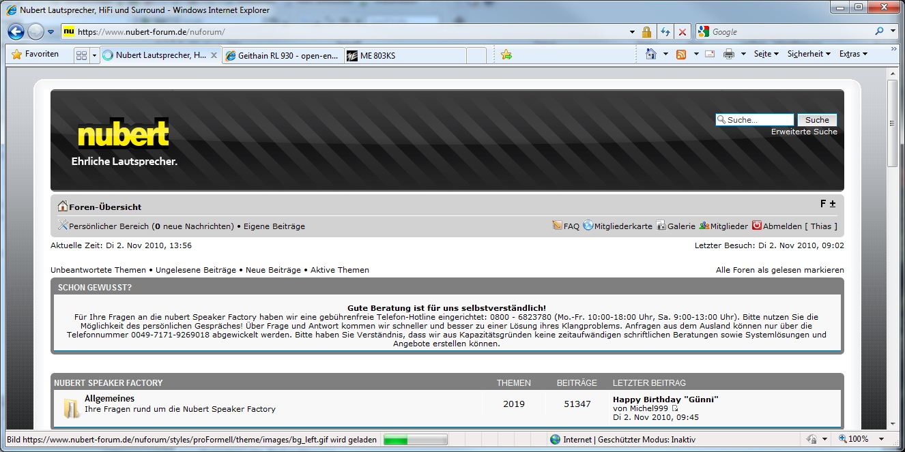Click the Suche button
Viewport: 905px width, 452px height.
click(817, 120)
